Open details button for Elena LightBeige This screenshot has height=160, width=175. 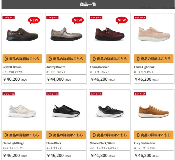pos(22,135)
